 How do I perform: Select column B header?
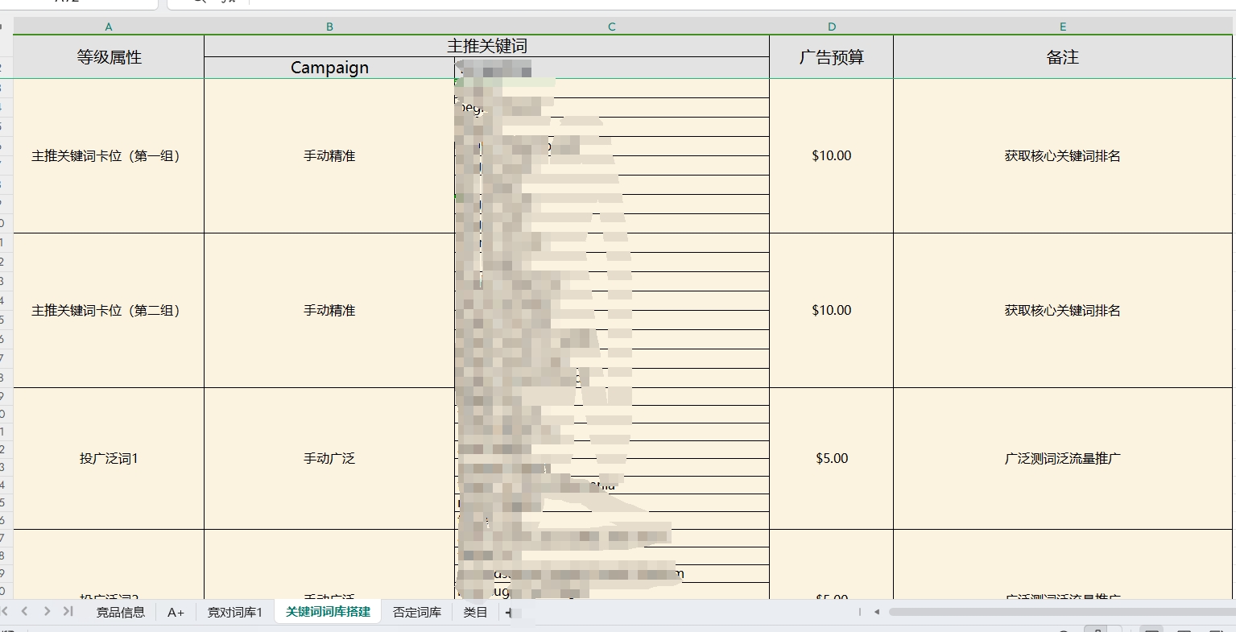[329, 27]
